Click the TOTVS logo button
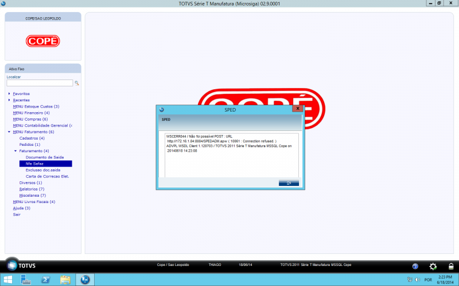Screen dimensions: 459x286 [21, 265]
